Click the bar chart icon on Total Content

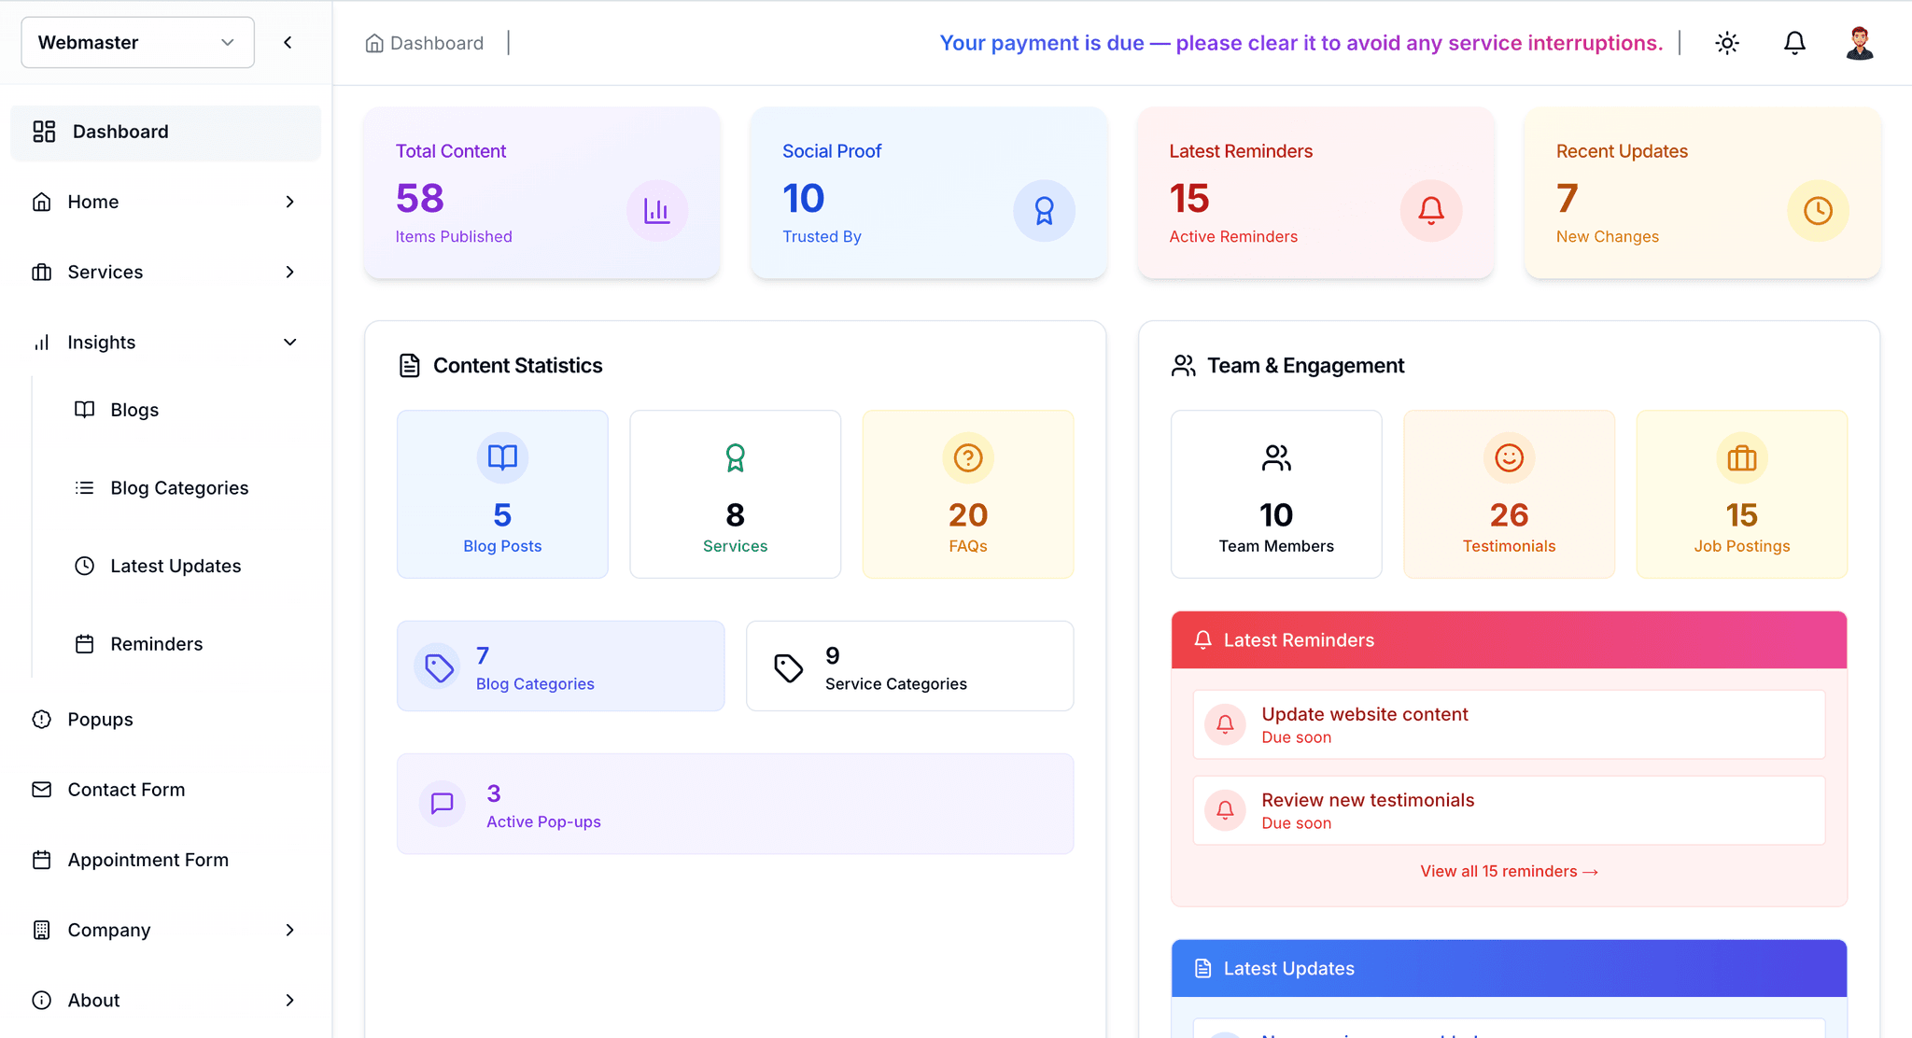coord(657,211)
